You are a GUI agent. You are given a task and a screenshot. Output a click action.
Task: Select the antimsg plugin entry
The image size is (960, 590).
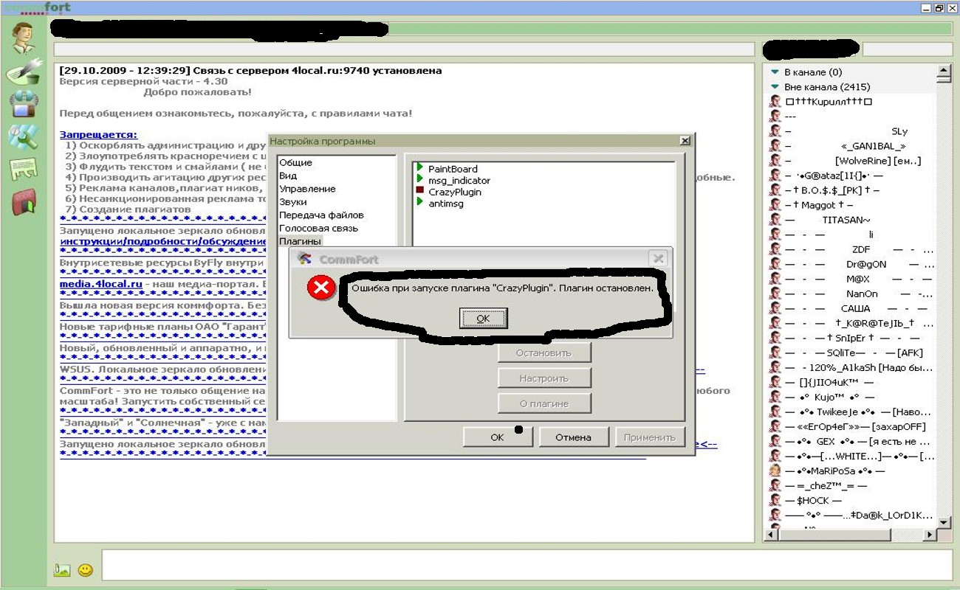pos(445,204)
